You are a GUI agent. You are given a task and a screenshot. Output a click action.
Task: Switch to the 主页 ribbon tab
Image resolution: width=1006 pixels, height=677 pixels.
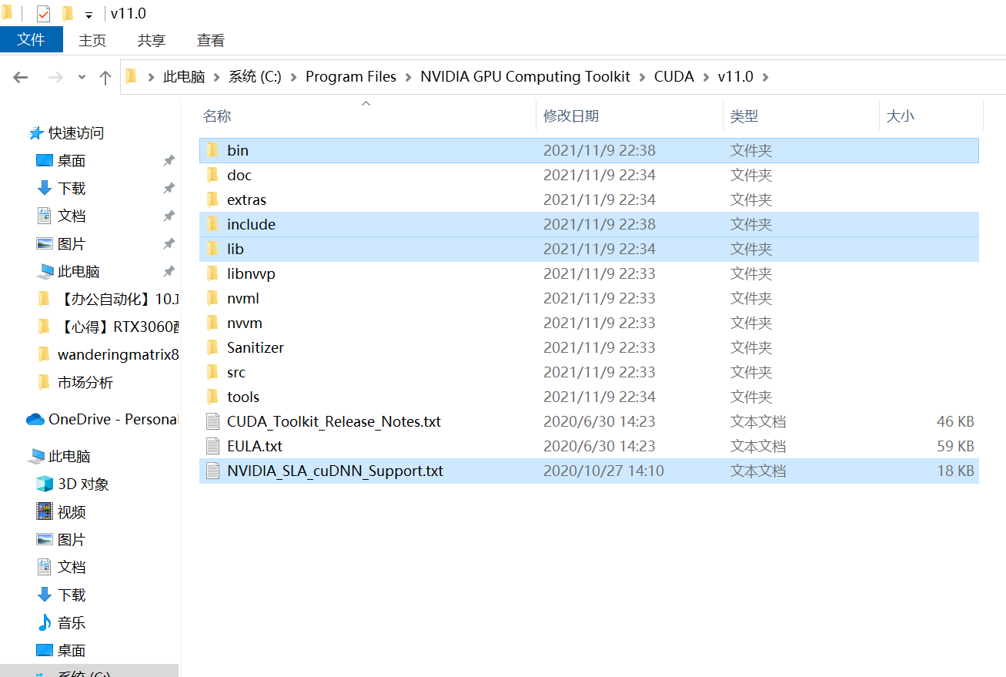92,40
